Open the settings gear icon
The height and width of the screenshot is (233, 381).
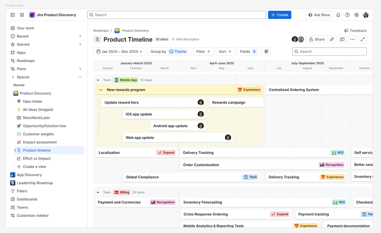coord(357,15)
